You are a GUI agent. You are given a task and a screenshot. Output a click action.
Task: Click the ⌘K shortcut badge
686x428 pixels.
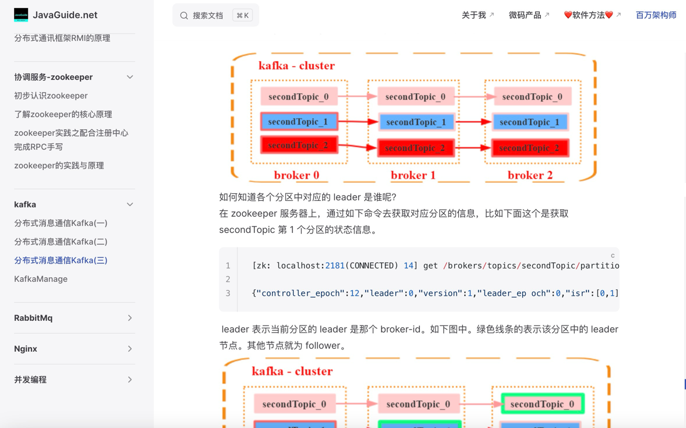[x=243, y=15]
